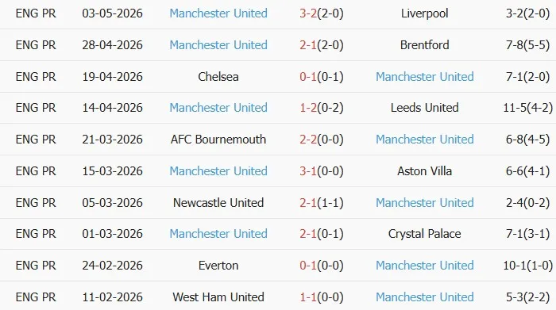
Task: Click ENG PR league label in 01-03-2026 row
Action: pyautogui.click(x=36, y=234)
